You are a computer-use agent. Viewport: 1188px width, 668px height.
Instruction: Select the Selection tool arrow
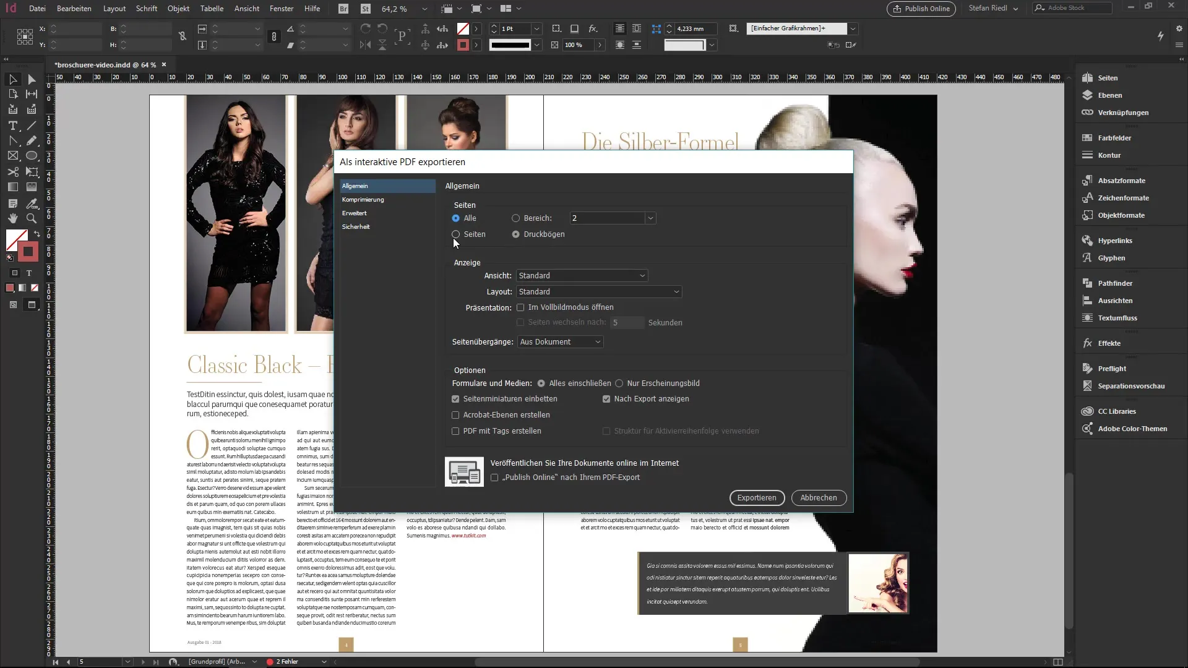coord(12,79)
